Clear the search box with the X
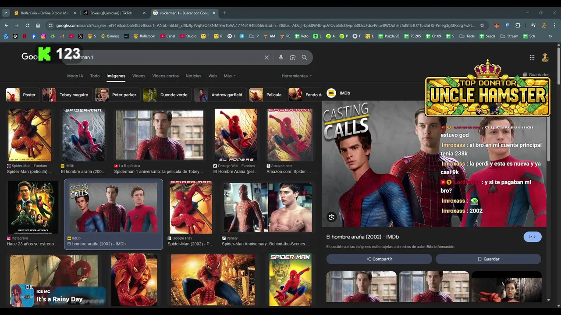561x315 pixels. point(266,57)
